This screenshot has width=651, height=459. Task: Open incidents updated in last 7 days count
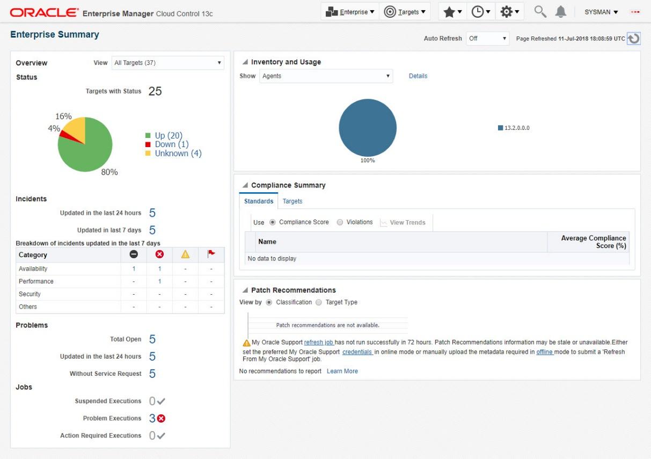click(x=152, y=230)
